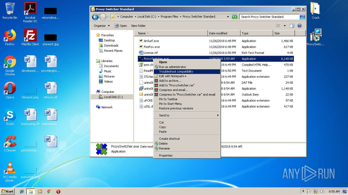This screenshot has width=348, height=195.
Task: Choose Edit with Notepad++
Action: (187, 76)
